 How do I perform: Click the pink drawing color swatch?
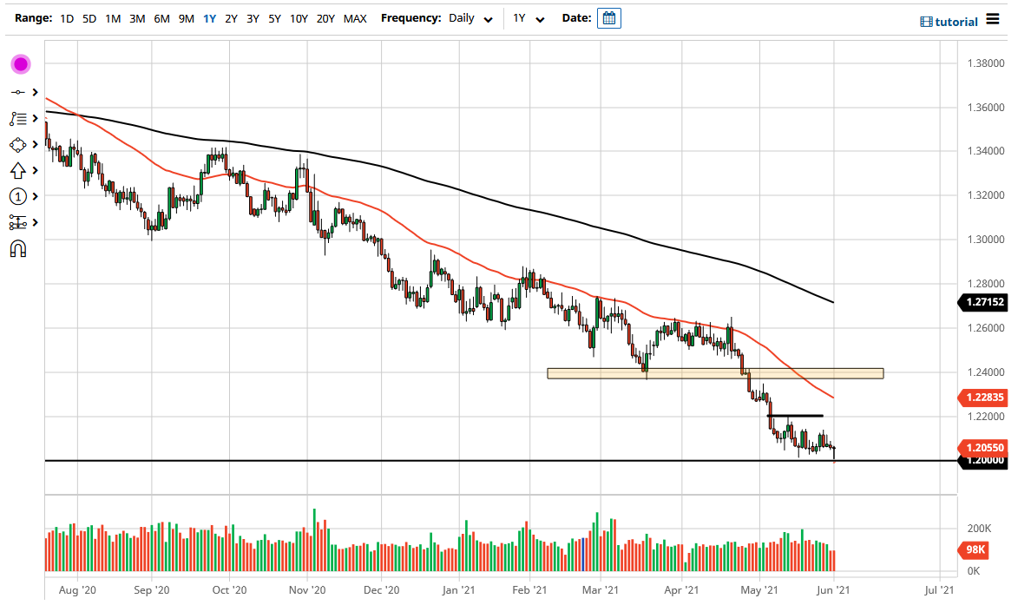[x=19, y=63]
